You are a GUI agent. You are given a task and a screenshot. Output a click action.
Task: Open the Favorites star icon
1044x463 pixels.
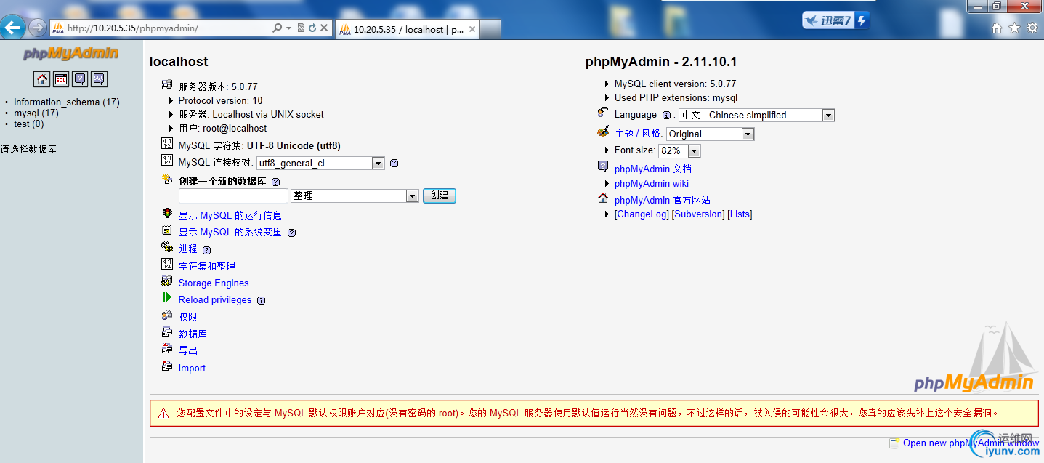1014,28
